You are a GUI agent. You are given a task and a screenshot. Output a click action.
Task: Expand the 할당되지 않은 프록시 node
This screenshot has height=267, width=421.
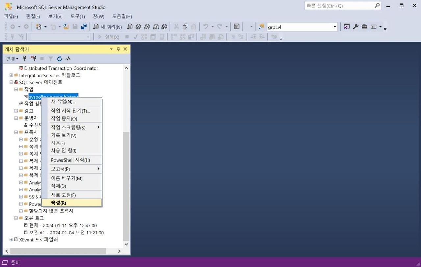click(x=21, y=211)
